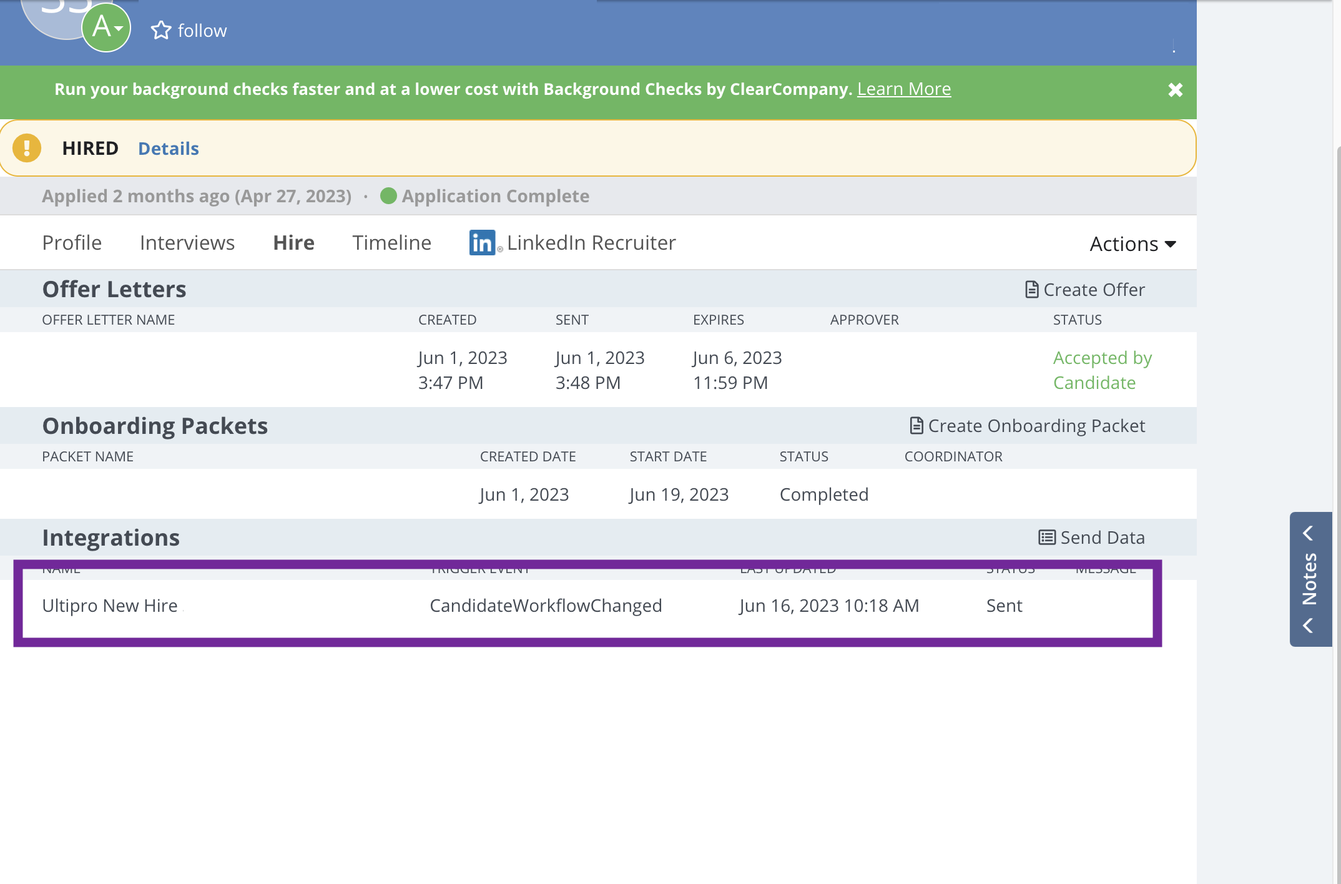1341x884 pixels.
Task: Click the offer created date Jun 1, 2023 3:47 PM
Action: (x=463, y=370)
